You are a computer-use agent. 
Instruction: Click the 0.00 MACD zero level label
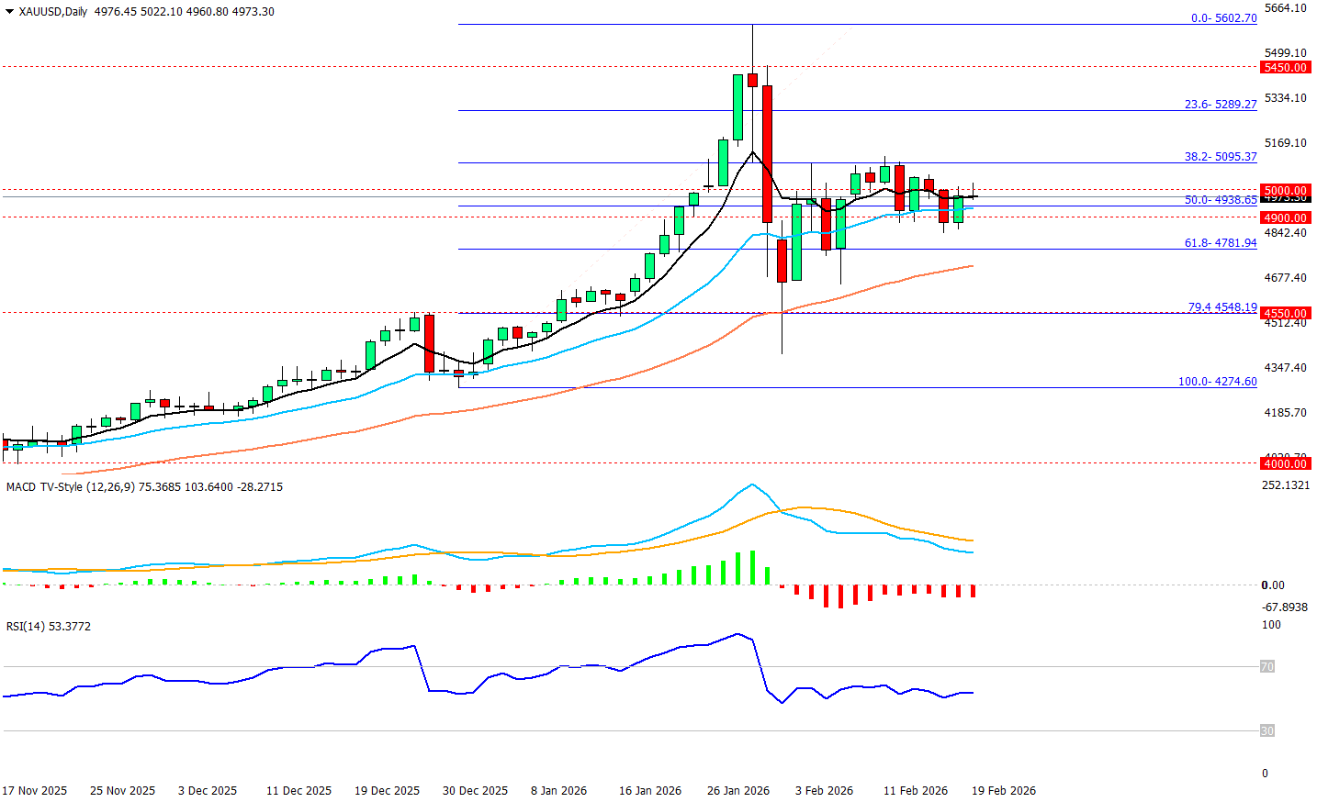click(1273, 585)
